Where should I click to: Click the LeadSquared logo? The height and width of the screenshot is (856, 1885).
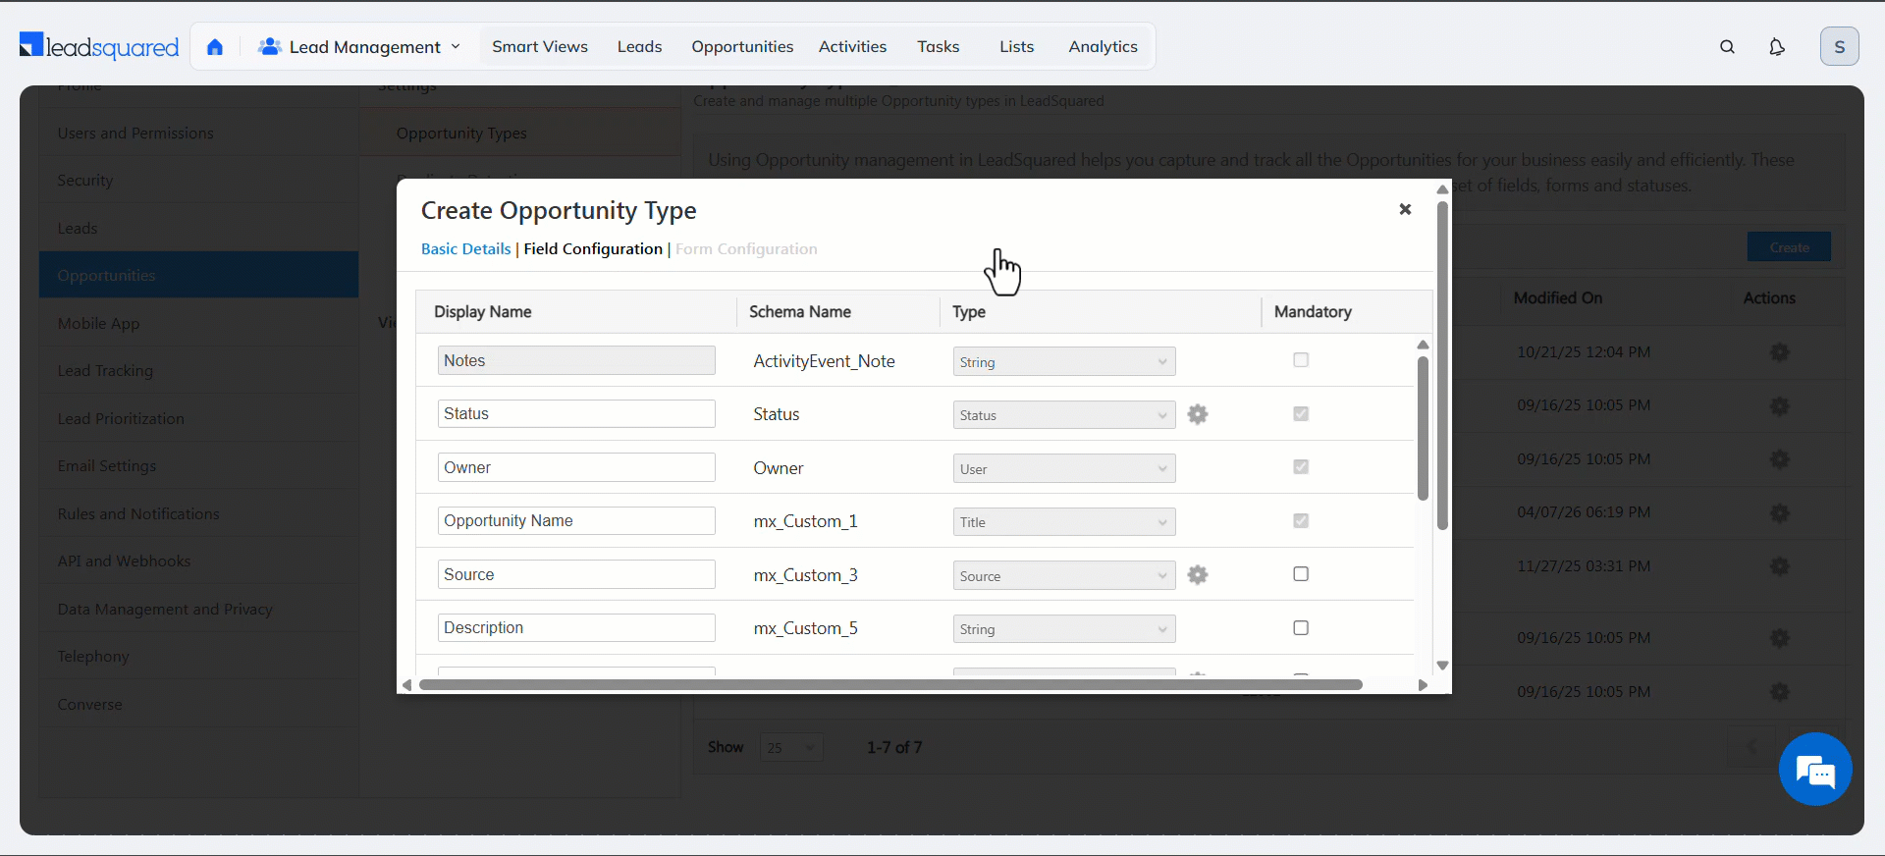(x=99, y=46)
